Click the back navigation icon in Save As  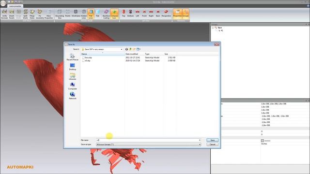126,49
